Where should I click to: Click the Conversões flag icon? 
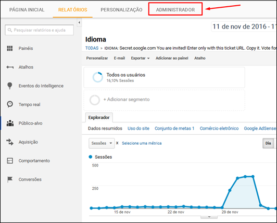pos(10,179)
